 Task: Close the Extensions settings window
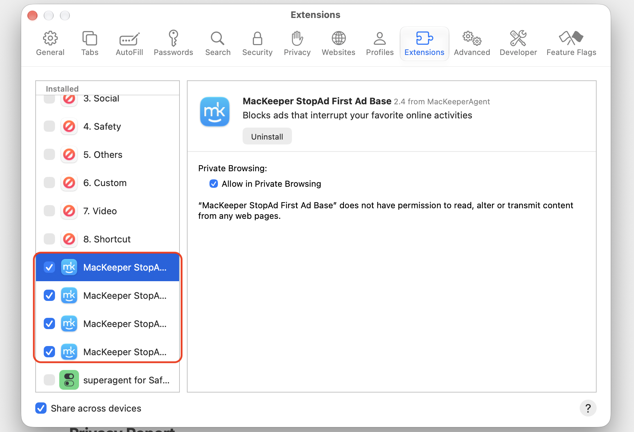[x=32, y=16]
